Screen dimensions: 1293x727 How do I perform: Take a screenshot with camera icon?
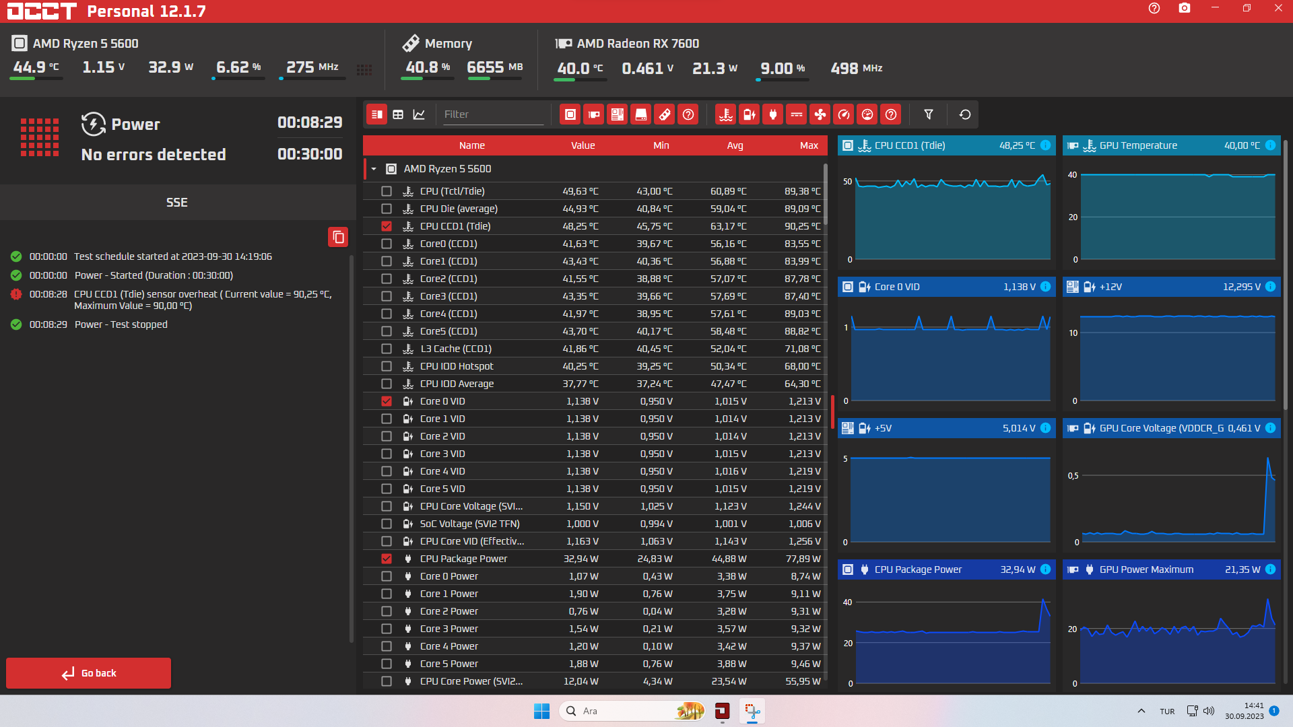coord(1184,9)
